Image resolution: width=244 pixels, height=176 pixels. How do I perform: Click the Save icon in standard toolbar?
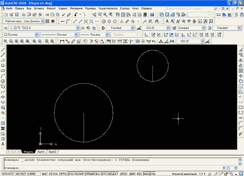click(17, 15)
